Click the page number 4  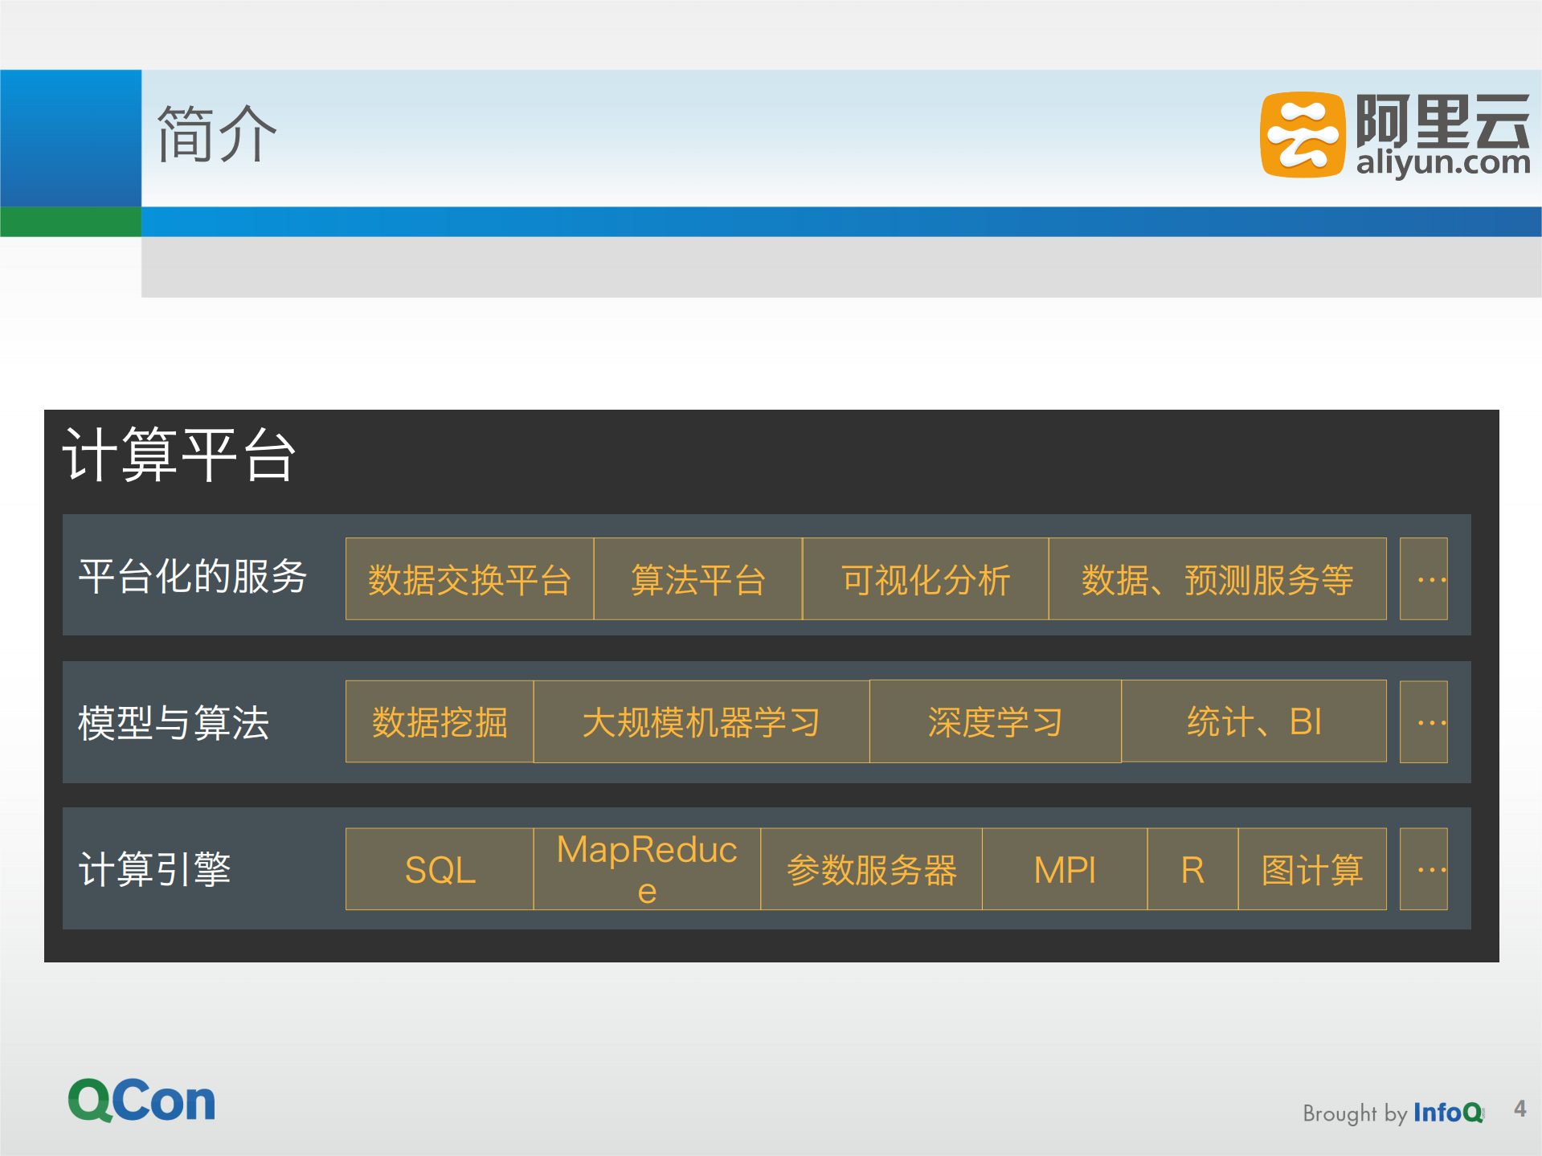(1516, 1111)
